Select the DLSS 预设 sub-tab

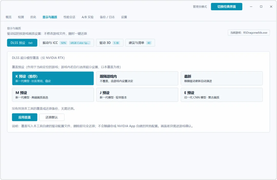(22, 43)
